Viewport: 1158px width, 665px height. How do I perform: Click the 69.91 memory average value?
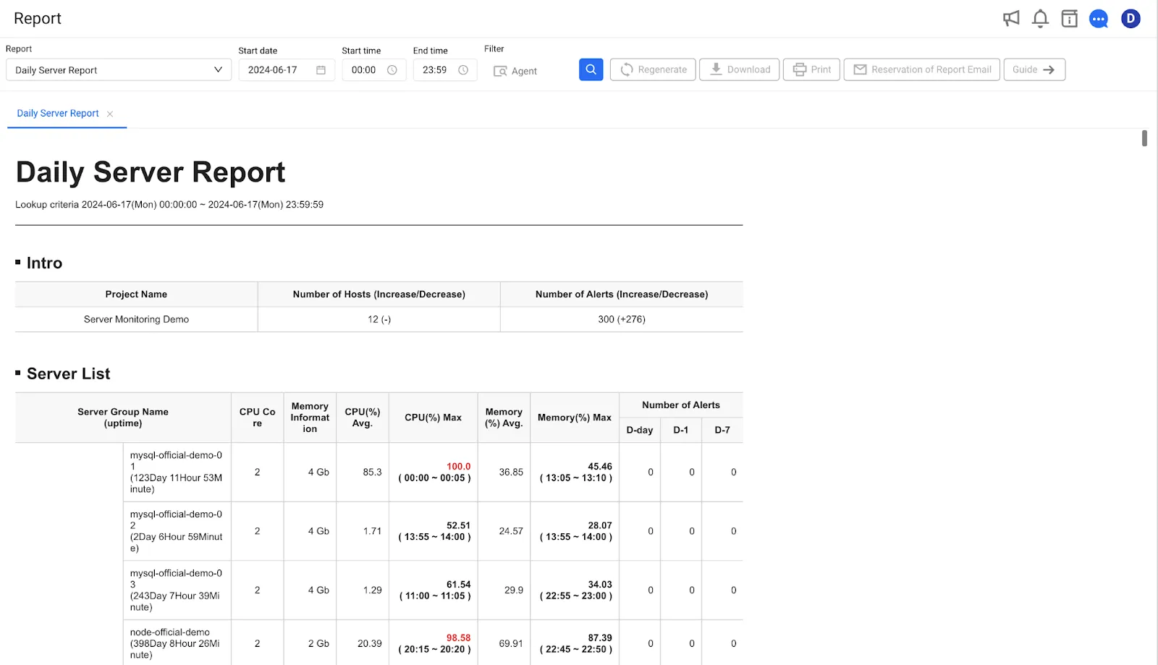(511, 643)
